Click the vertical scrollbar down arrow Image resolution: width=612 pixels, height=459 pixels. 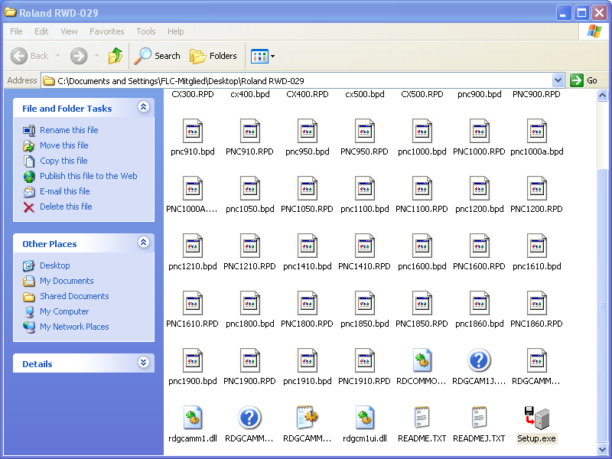point(602,449)
